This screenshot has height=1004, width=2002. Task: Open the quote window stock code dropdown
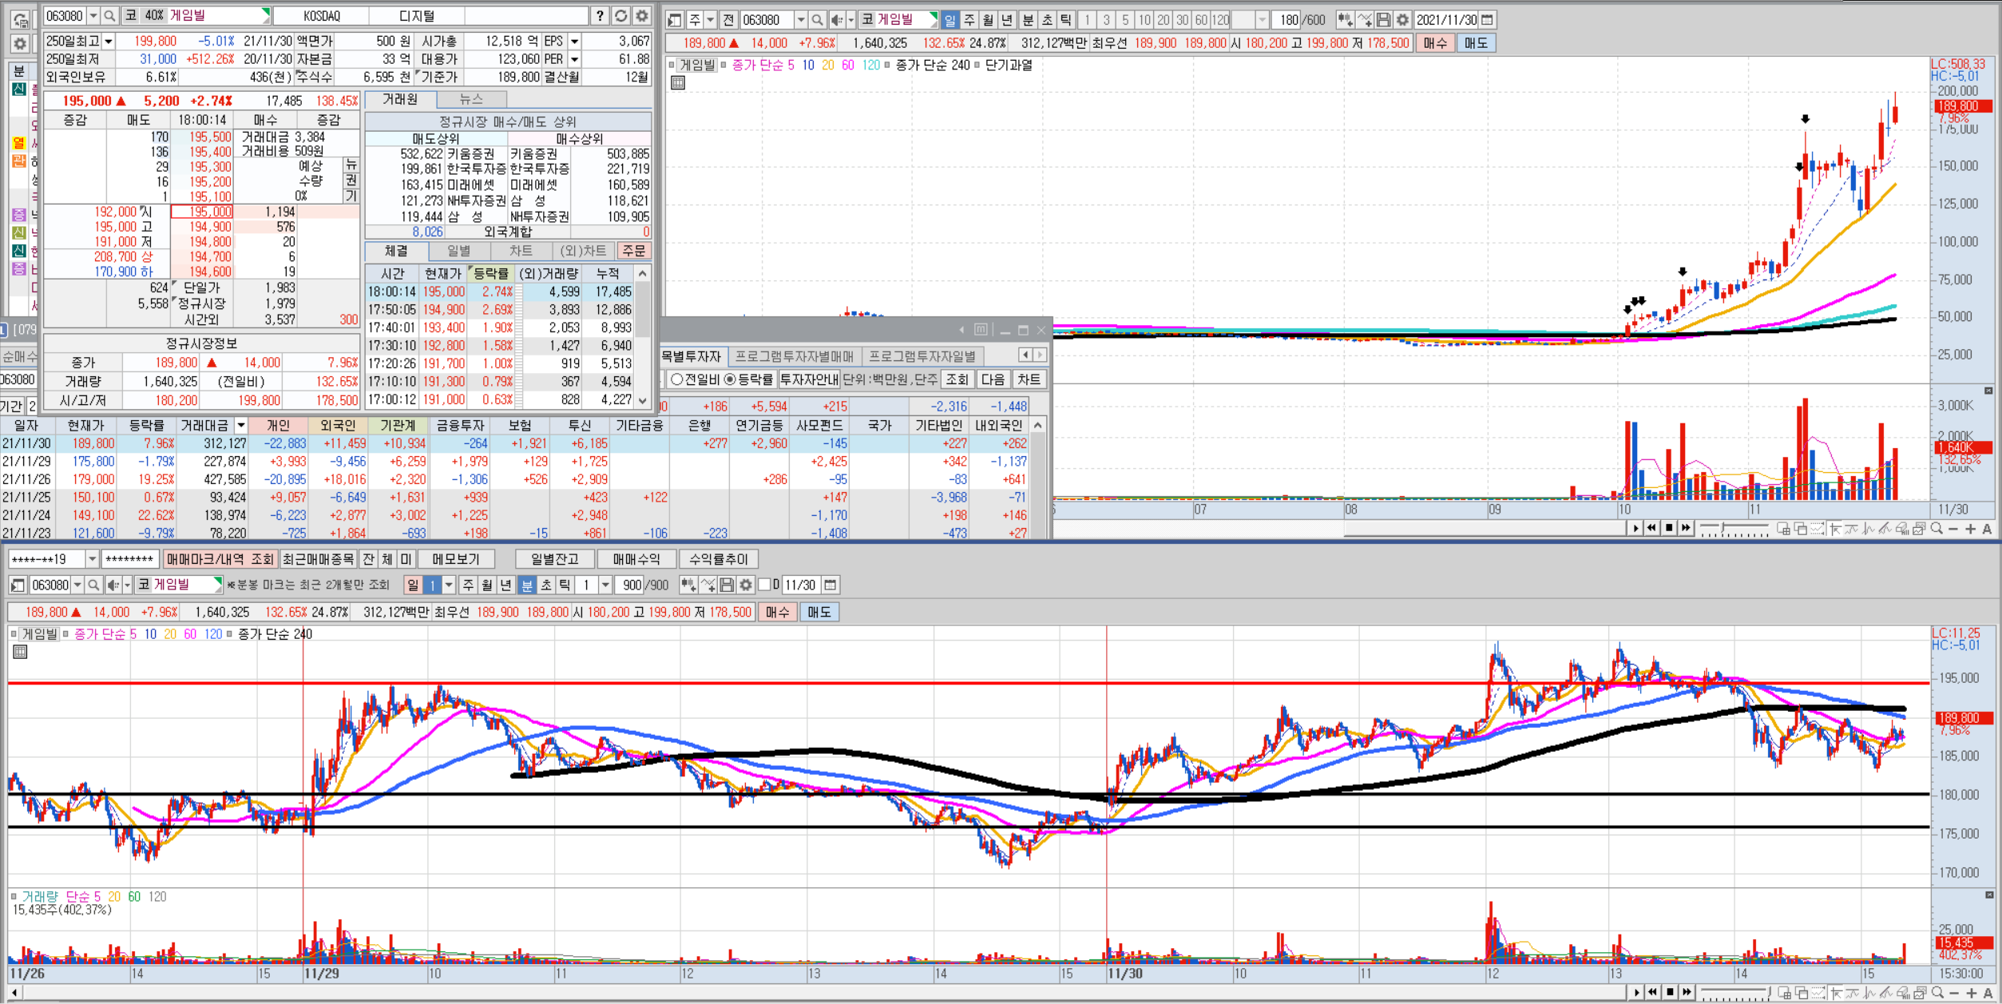[93, 16]
